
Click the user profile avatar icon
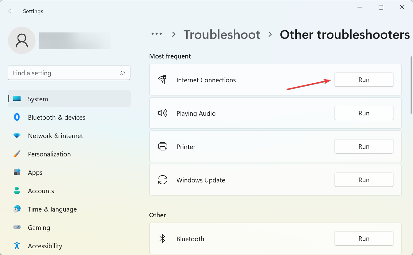tap(22, 40)
